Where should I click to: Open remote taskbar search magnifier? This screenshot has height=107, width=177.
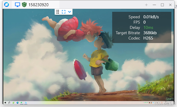pos(9,103)
